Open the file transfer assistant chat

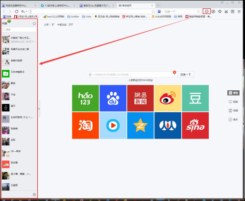[x=19, y=74]
